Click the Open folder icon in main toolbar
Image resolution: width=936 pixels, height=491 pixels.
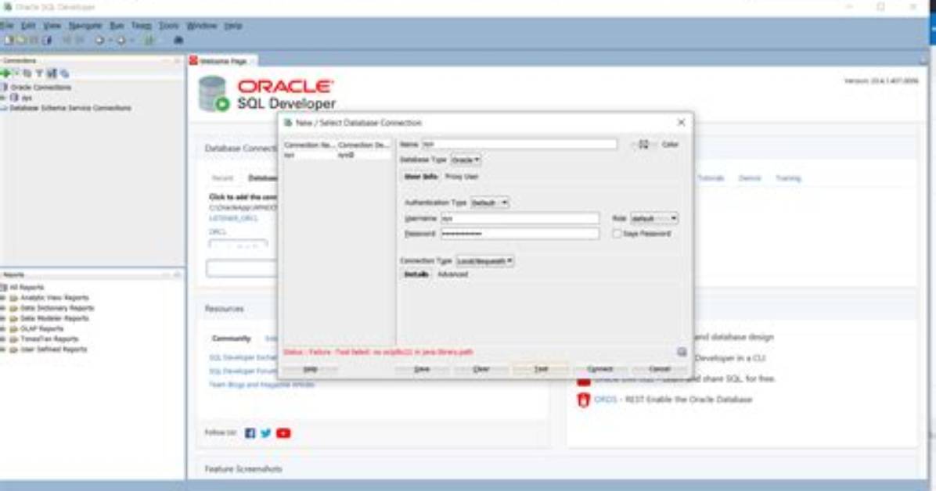pyautogui.click(x=21, y=40)
